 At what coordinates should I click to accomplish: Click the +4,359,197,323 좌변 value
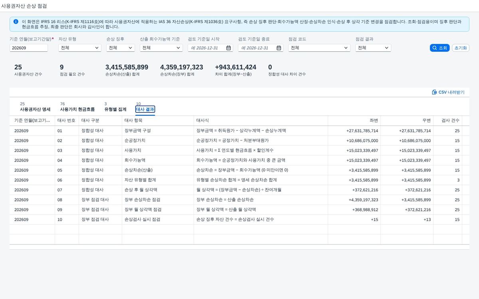coord(363,200)
